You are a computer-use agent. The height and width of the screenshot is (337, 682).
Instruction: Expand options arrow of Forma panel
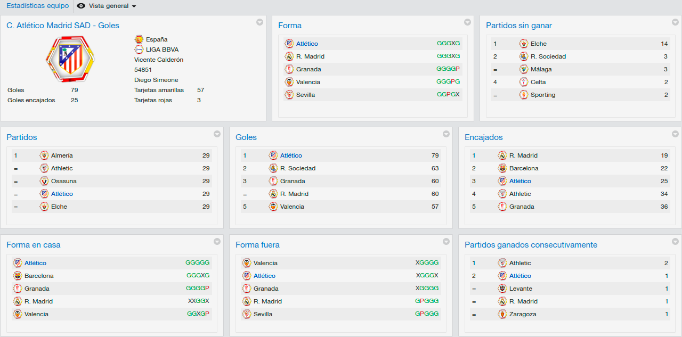467,22
